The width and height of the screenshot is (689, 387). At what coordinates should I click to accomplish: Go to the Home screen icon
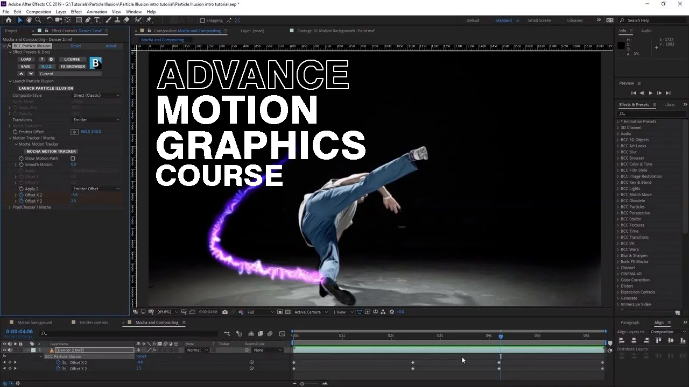tap(8, 20)
